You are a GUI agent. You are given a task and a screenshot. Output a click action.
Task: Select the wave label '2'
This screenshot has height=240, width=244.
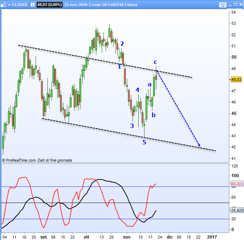[x=122, y=43]
